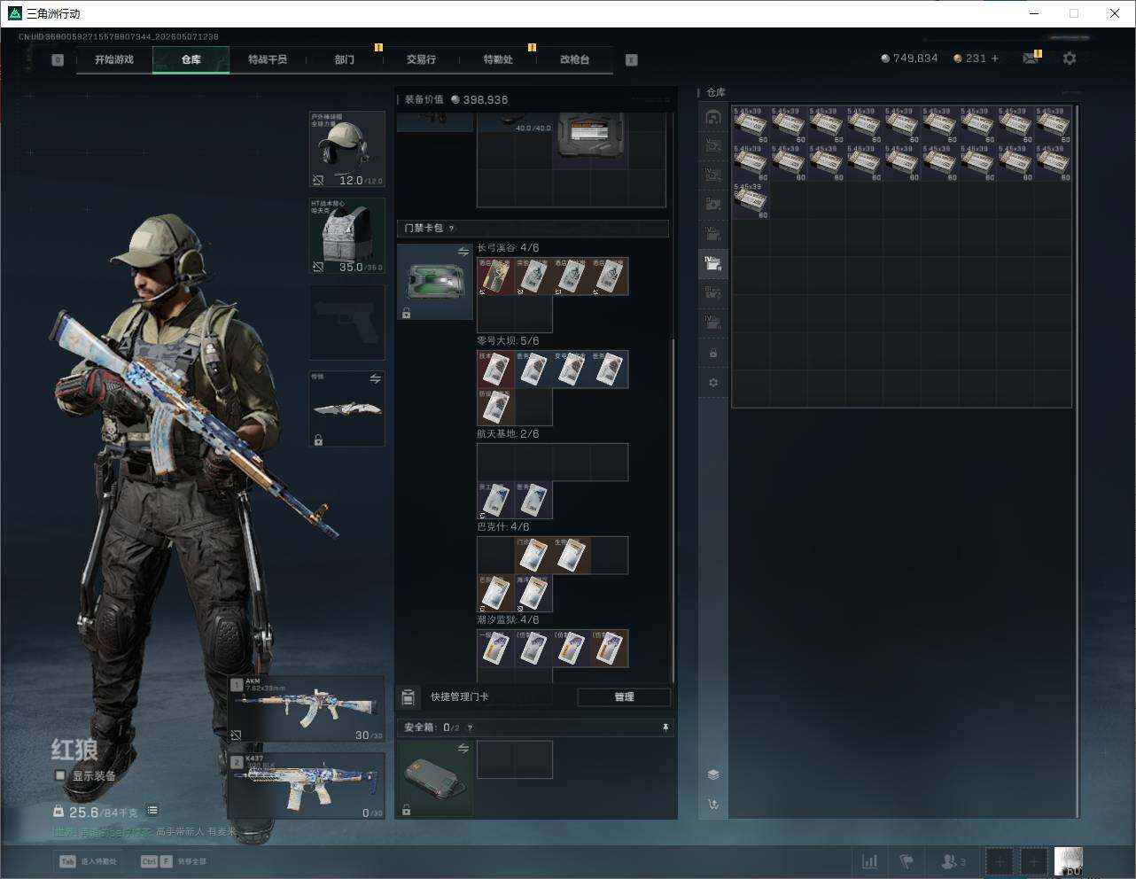Select the highlighted IV storage box tab
Screen dimensions: 1136x879
click(713, 262)
